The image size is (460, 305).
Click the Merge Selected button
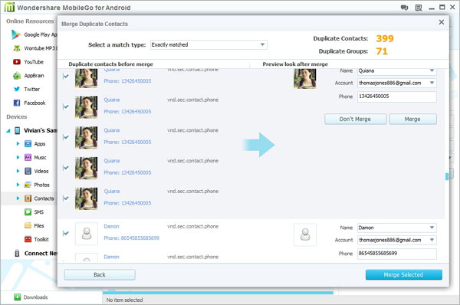coord(404,275)
